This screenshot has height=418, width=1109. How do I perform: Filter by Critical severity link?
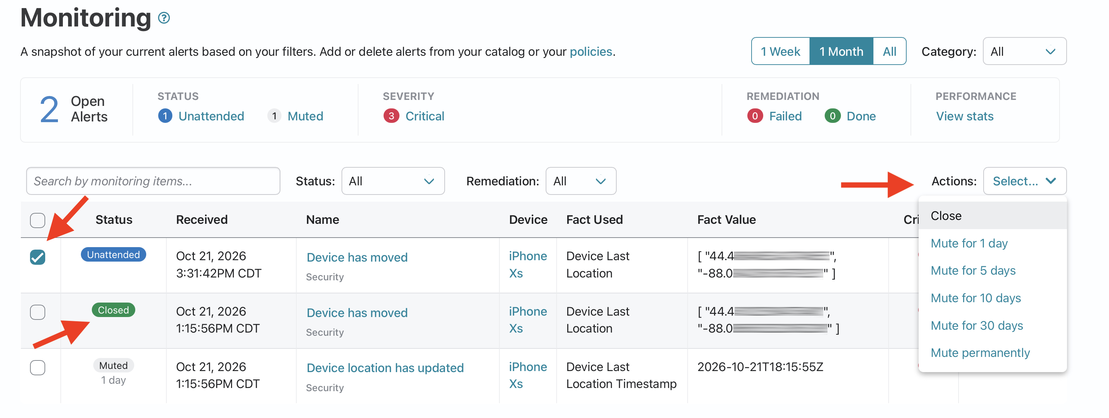click(425, 116)
